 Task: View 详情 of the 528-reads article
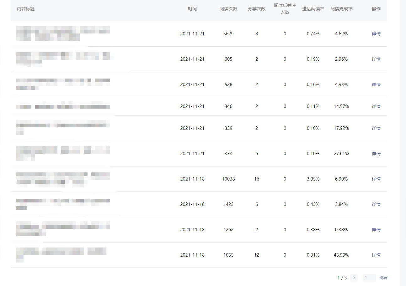[376, 84]
